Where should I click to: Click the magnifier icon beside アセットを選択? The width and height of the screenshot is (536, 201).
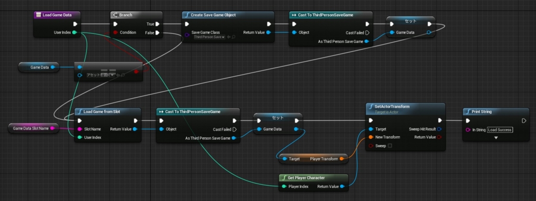(x=123, y=75)
